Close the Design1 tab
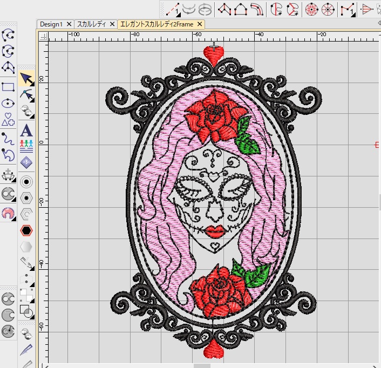This screenshot has height=368, width=381. tap(69, 24)
